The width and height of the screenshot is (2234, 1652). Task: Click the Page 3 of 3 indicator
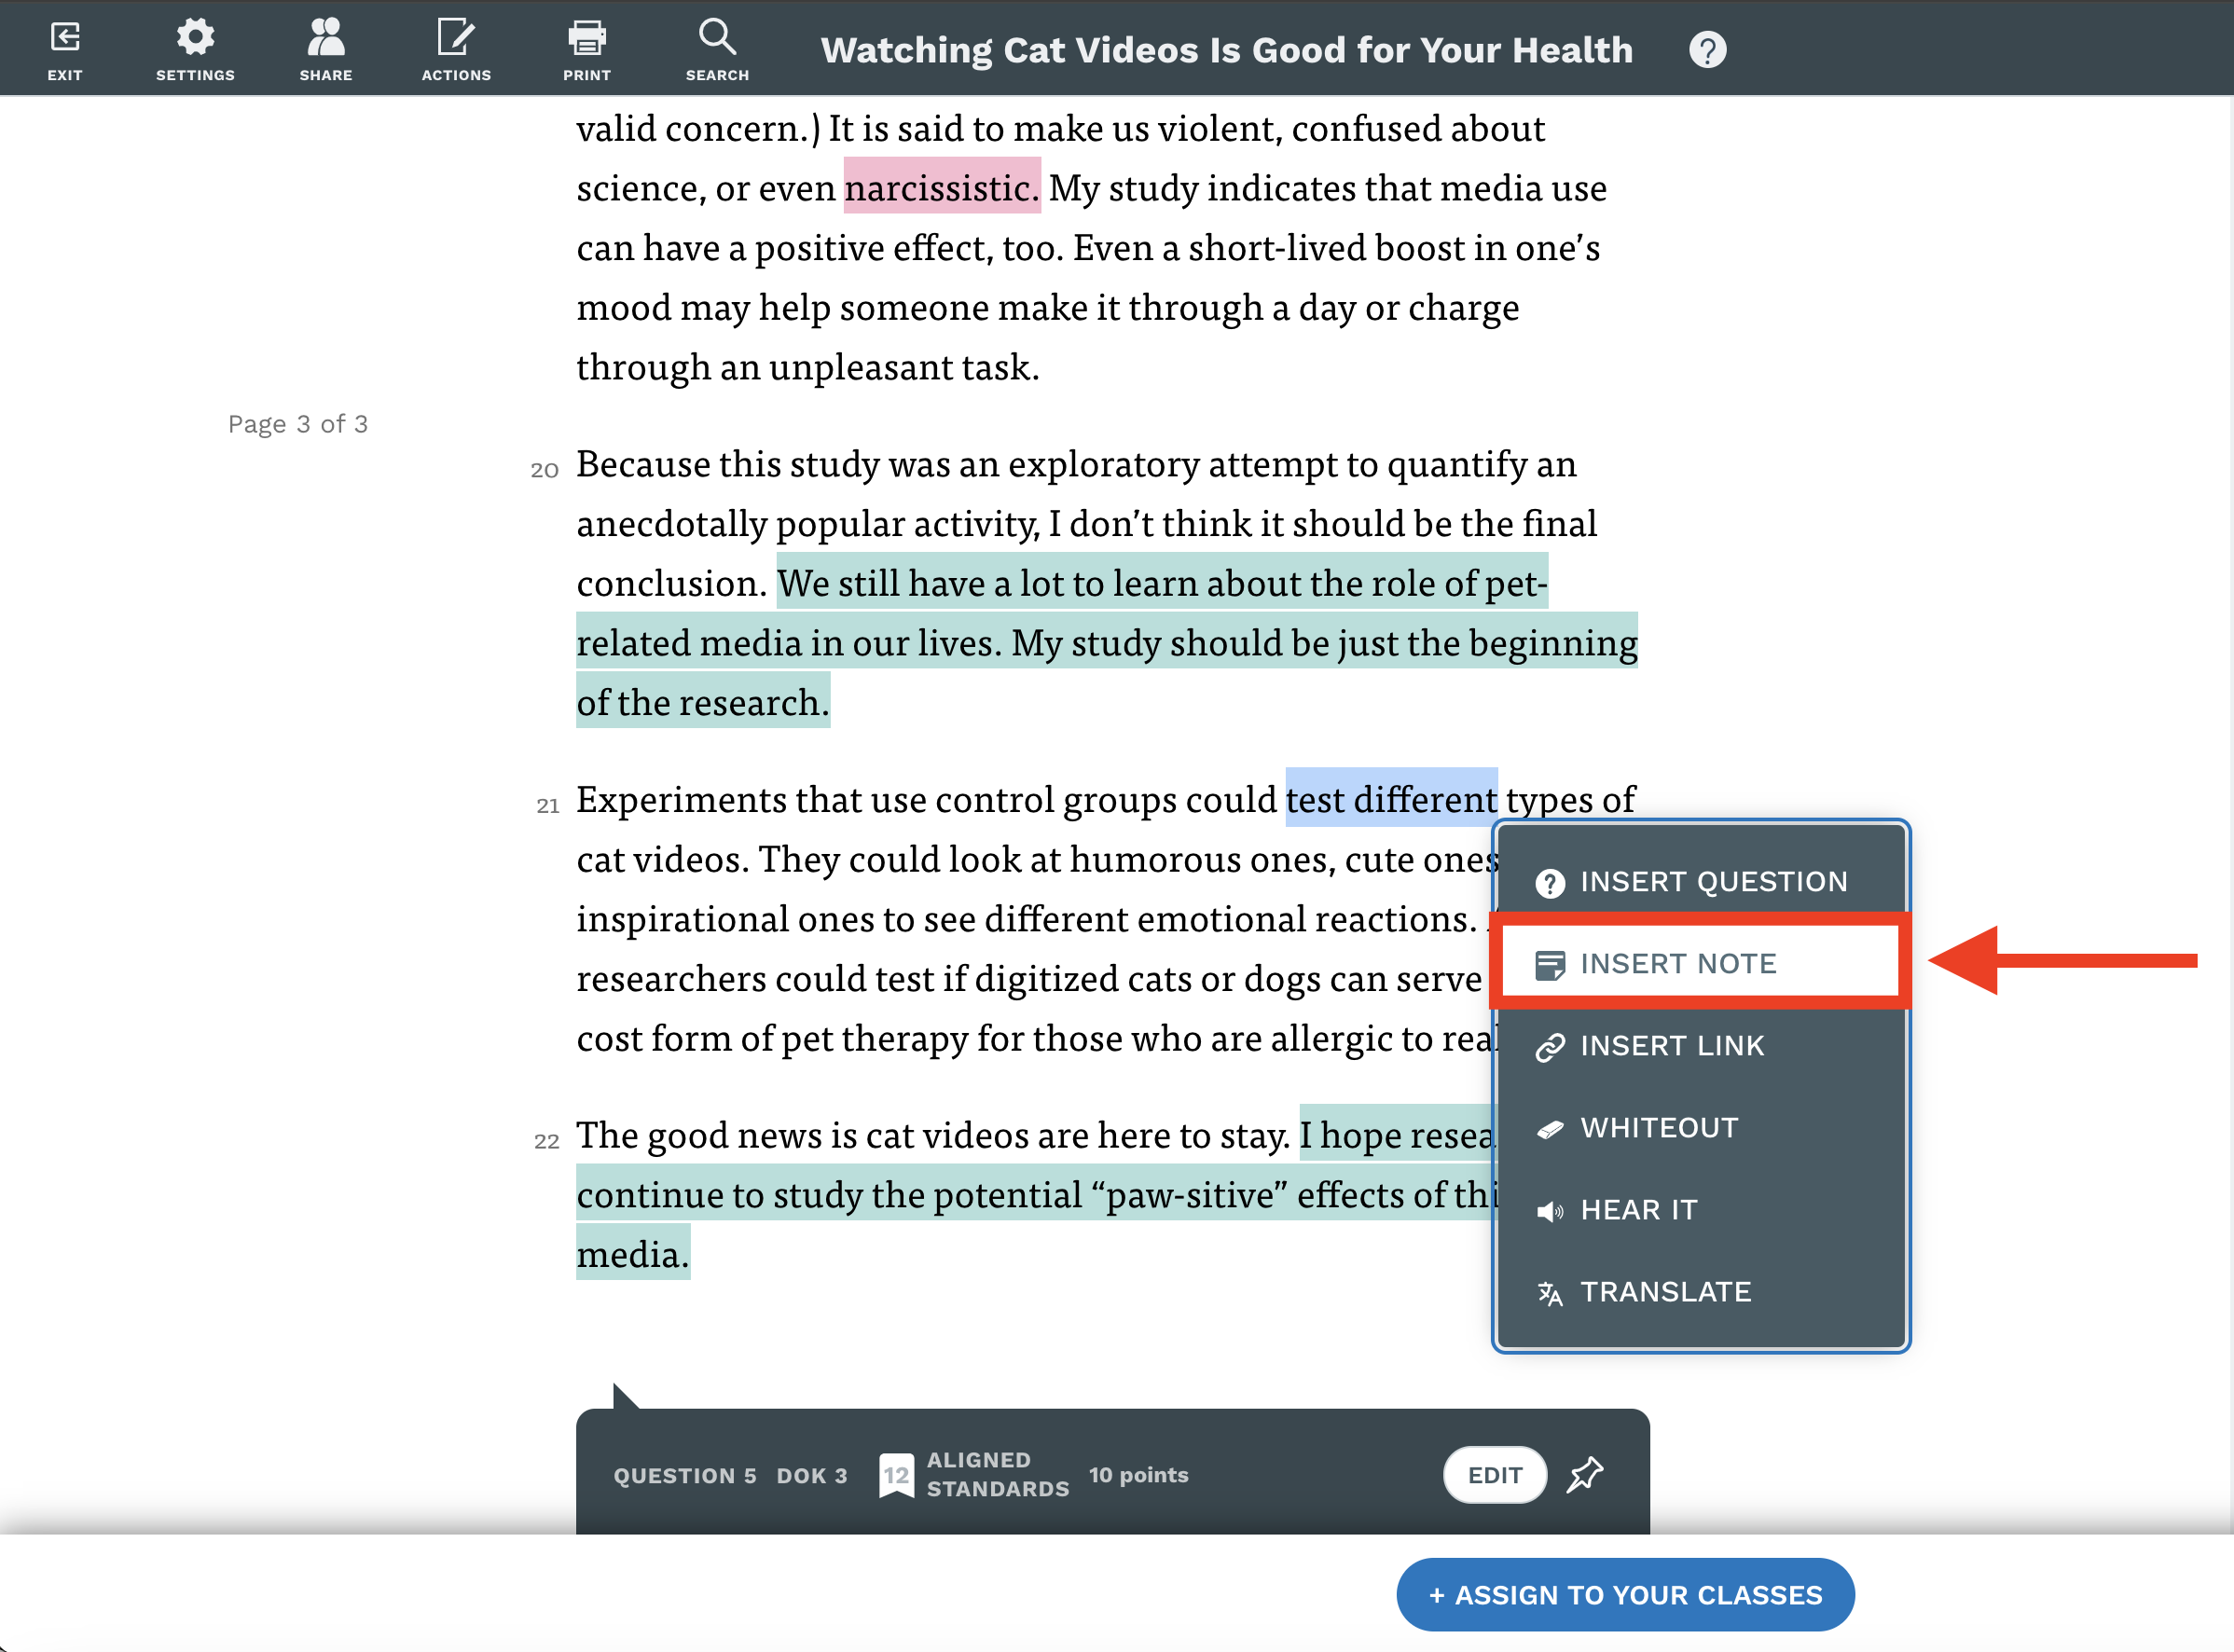pos(297,423)
